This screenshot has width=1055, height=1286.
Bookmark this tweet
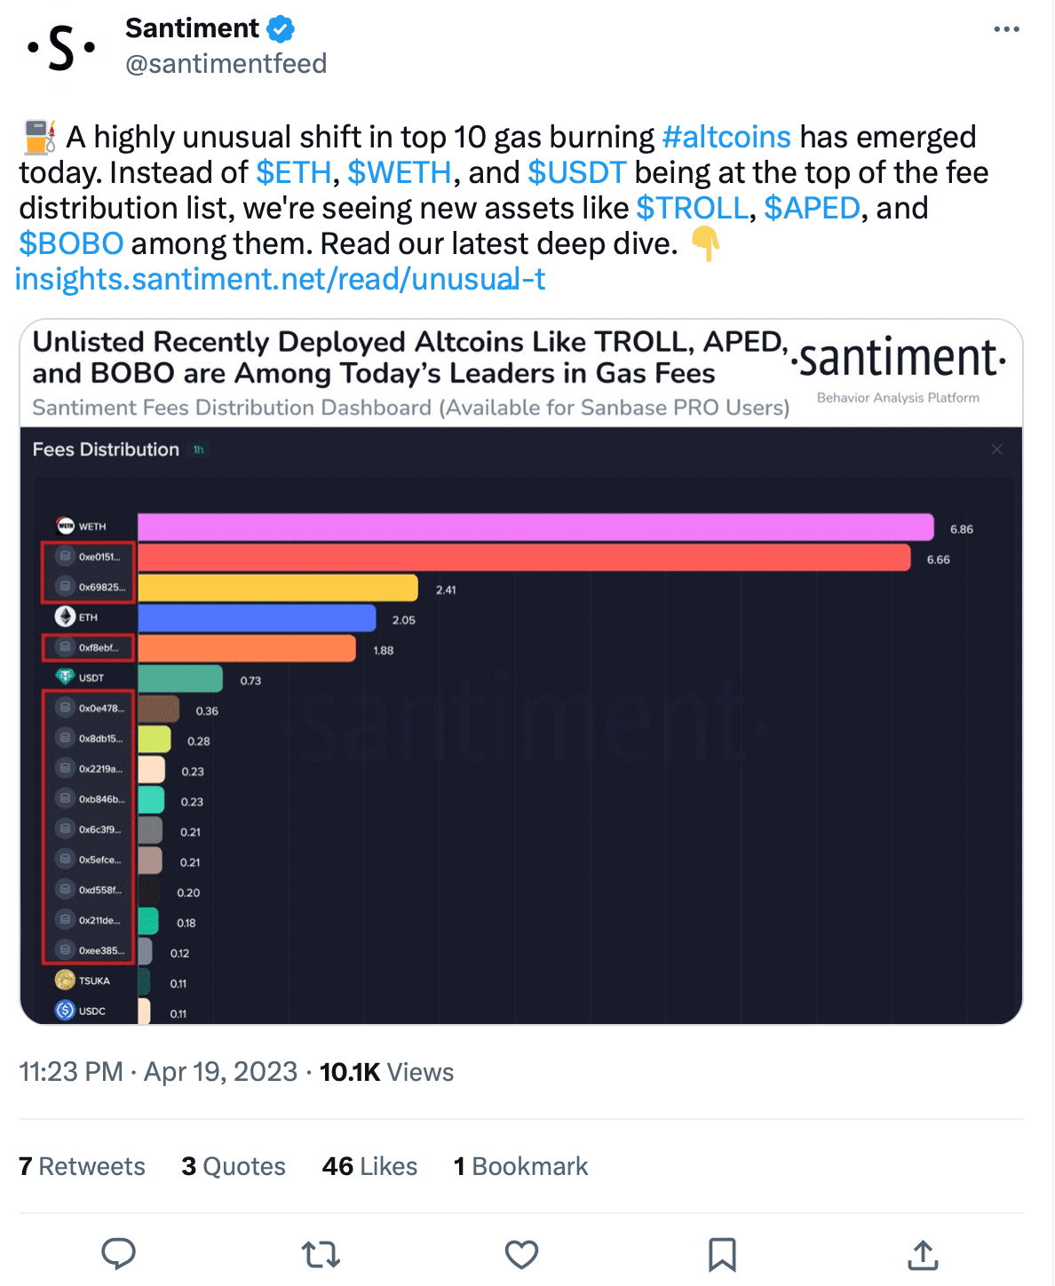[722, 1254]
